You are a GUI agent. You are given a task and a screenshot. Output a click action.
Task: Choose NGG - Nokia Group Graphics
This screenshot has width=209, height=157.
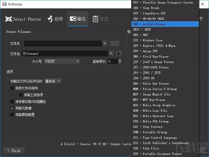(165, 105)
